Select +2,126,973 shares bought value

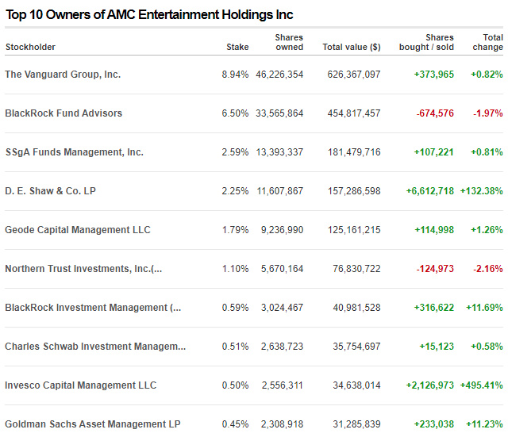point(430,385)
